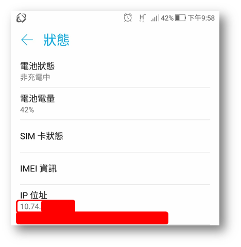Open the 電池電量 entry
Screen dimensions: 241x247
pos(115,103)
